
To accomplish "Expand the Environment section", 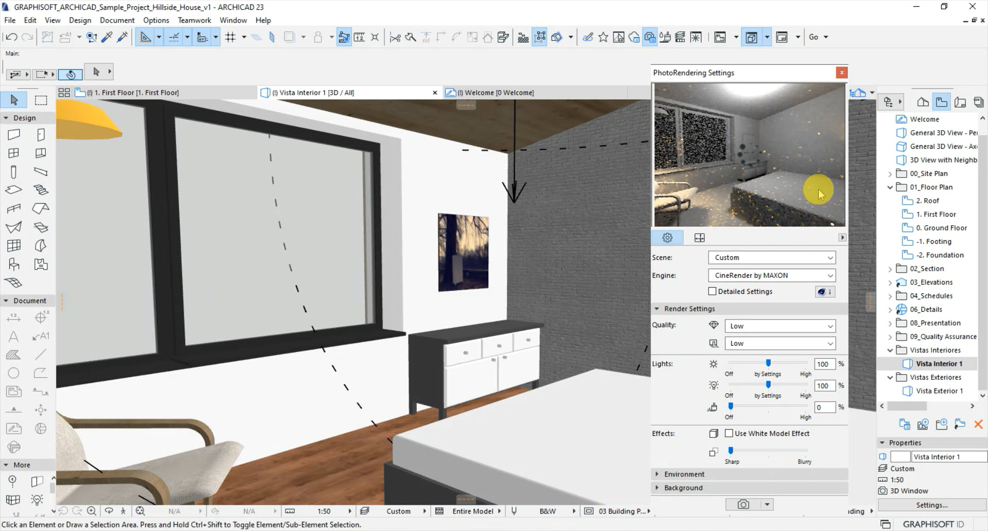I will point(684,474).
